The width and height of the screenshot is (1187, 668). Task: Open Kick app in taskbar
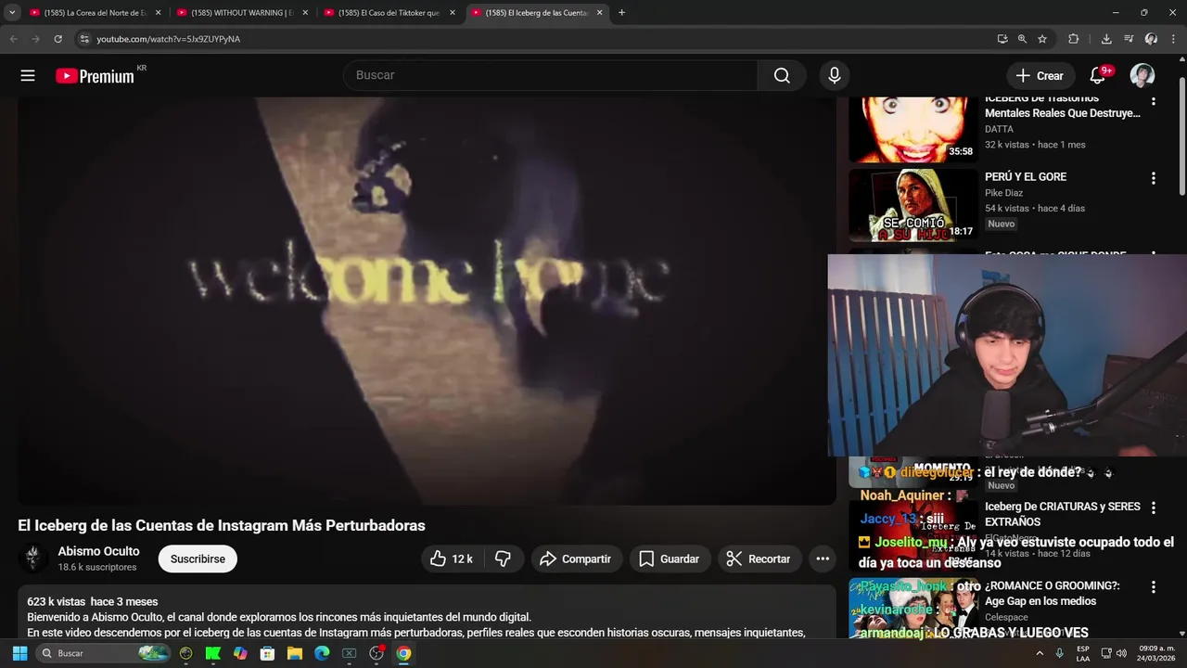(x=213, y=653)
